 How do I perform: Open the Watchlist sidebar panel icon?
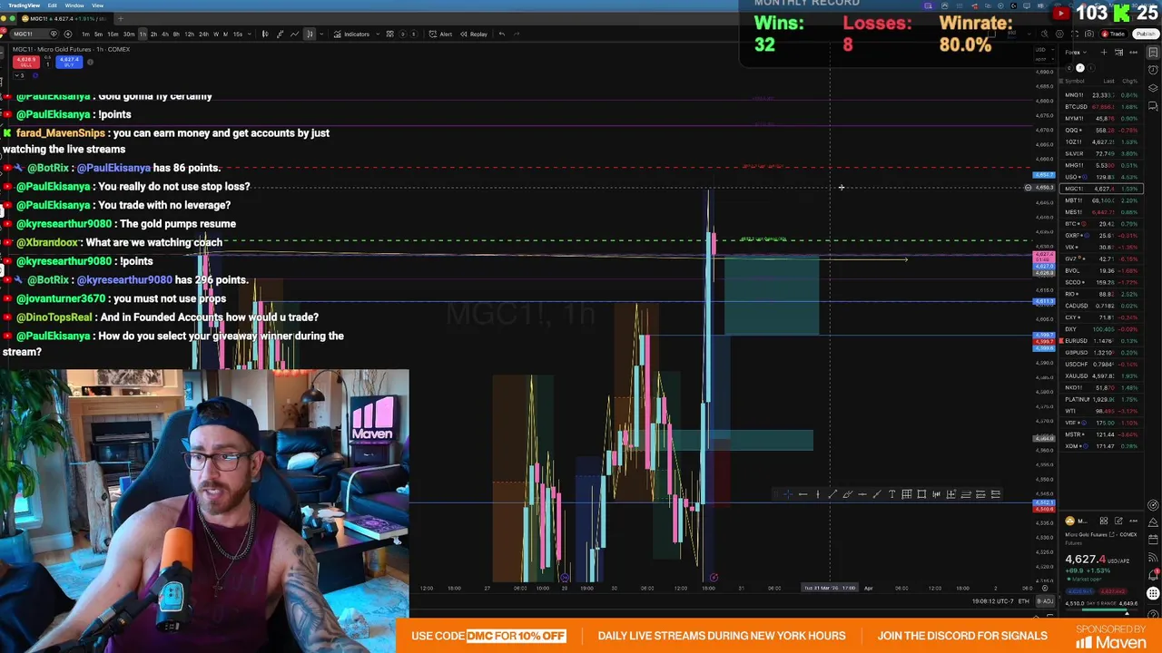coord(1153,53)
